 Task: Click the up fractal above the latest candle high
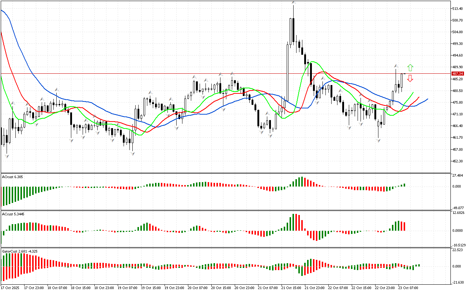point(396,66)
